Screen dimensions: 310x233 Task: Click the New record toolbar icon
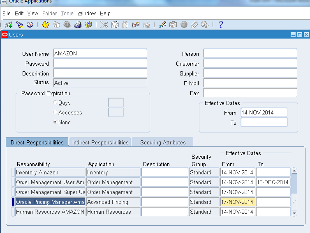coord(9,25)
